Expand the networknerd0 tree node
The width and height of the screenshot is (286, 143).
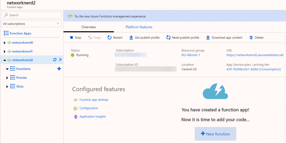[x=5, y=43]
